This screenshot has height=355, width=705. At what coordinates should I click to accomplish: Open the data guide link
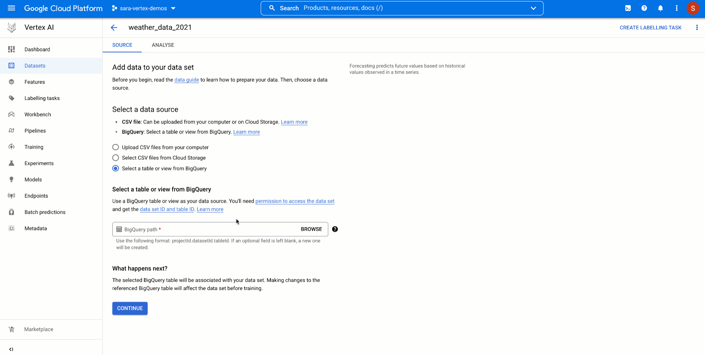(187, 80)
